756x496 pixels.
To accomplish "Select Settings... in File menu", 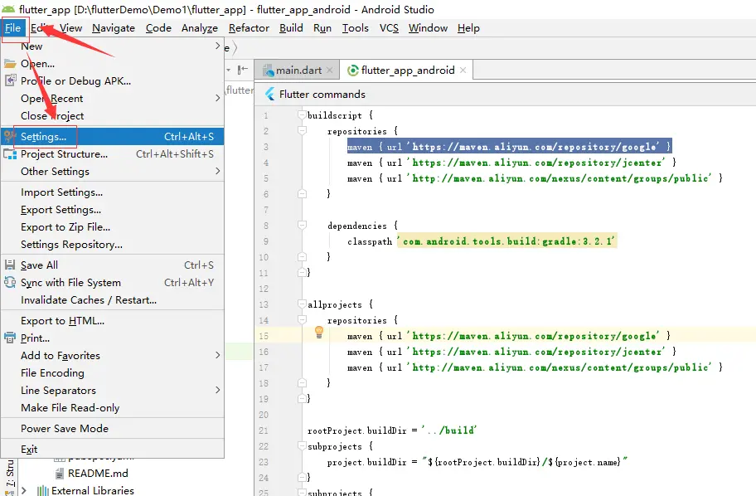I will coord(113,137).
